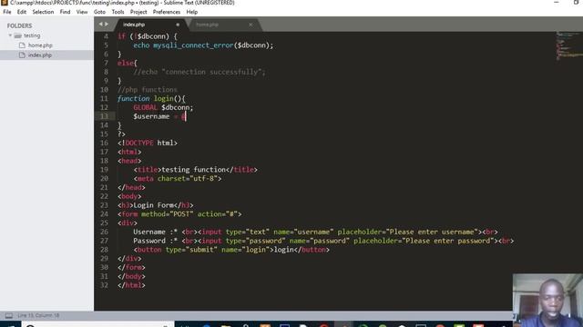Click the testing folder icon in sidebar
Screen dimensions: 583x327
18,35
